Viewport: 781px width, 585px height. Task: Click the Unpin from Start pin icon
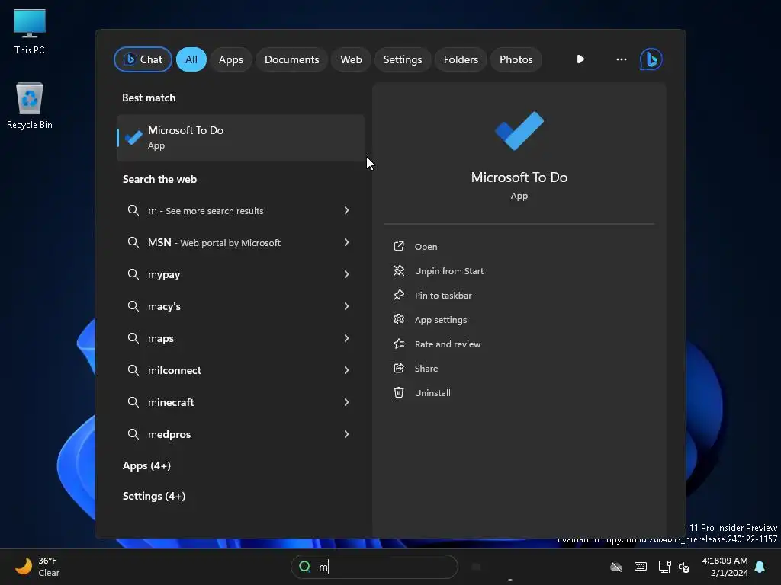[398, 270]
